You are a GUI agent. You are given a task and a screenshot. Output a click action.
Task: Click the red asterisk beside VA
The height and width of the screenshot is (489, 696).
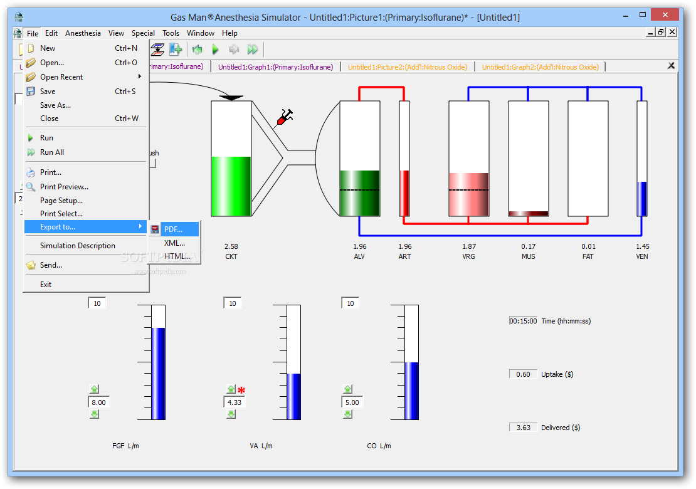241,390
